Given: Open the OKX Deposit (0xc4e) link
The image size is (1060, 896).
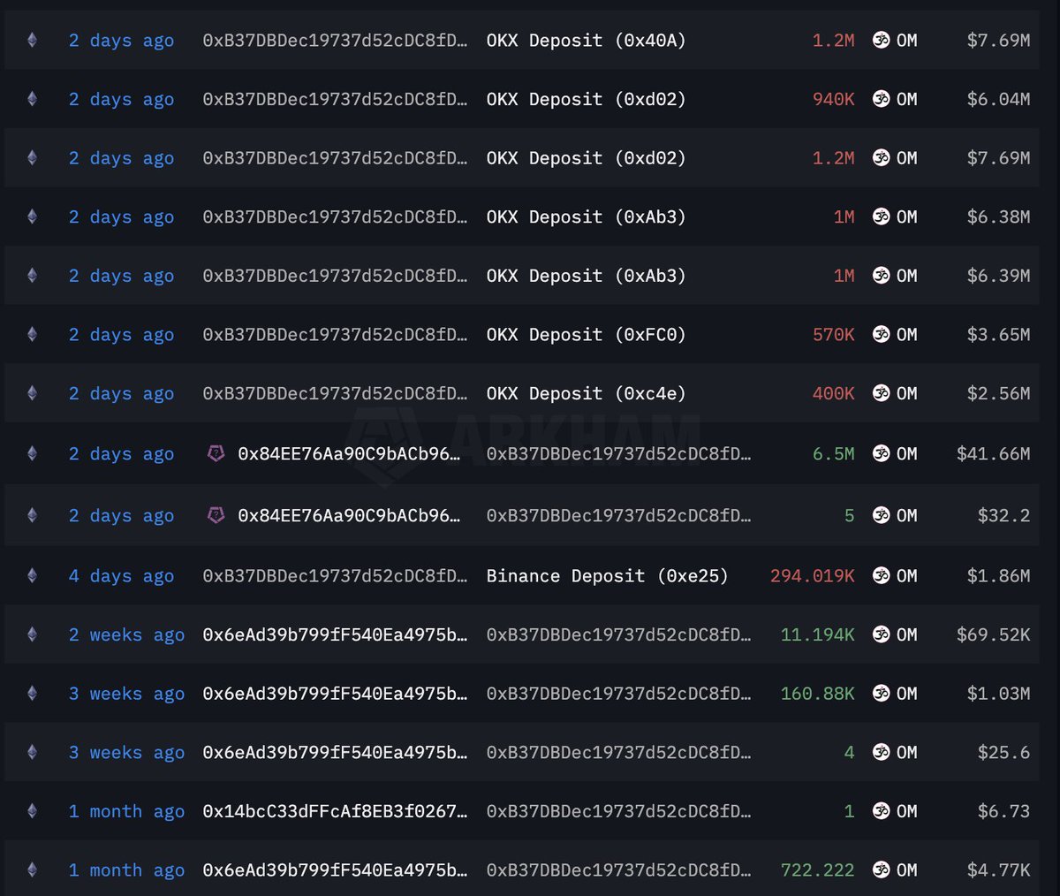Looking at the screenshot, I should 586,394.
